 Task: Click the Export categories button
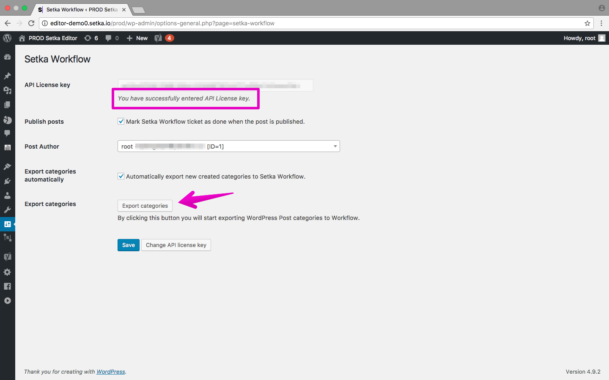tap(145, 206)
